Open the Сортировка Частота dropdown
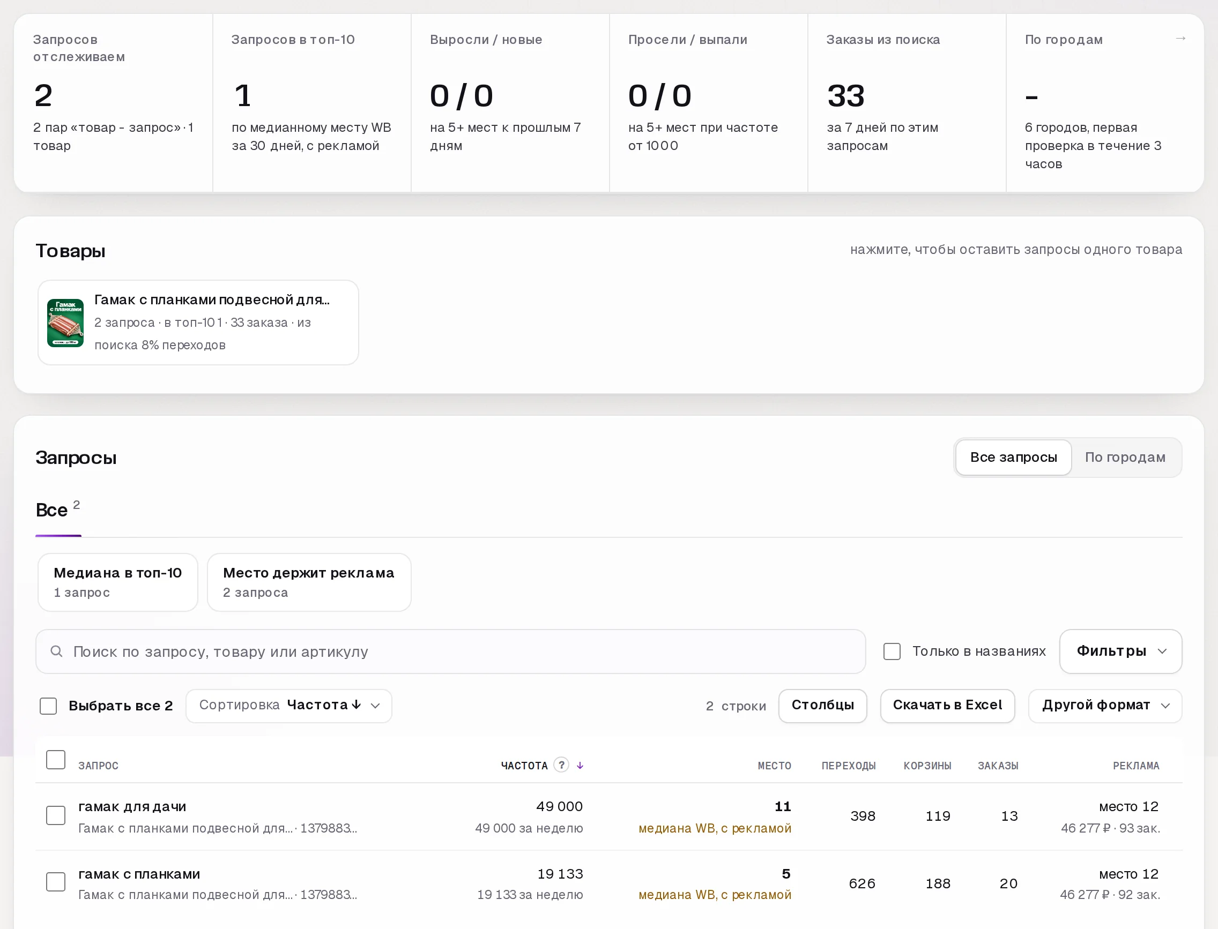Image resolution: width=1218 pixels, height=929 pixels. (289, 706)
